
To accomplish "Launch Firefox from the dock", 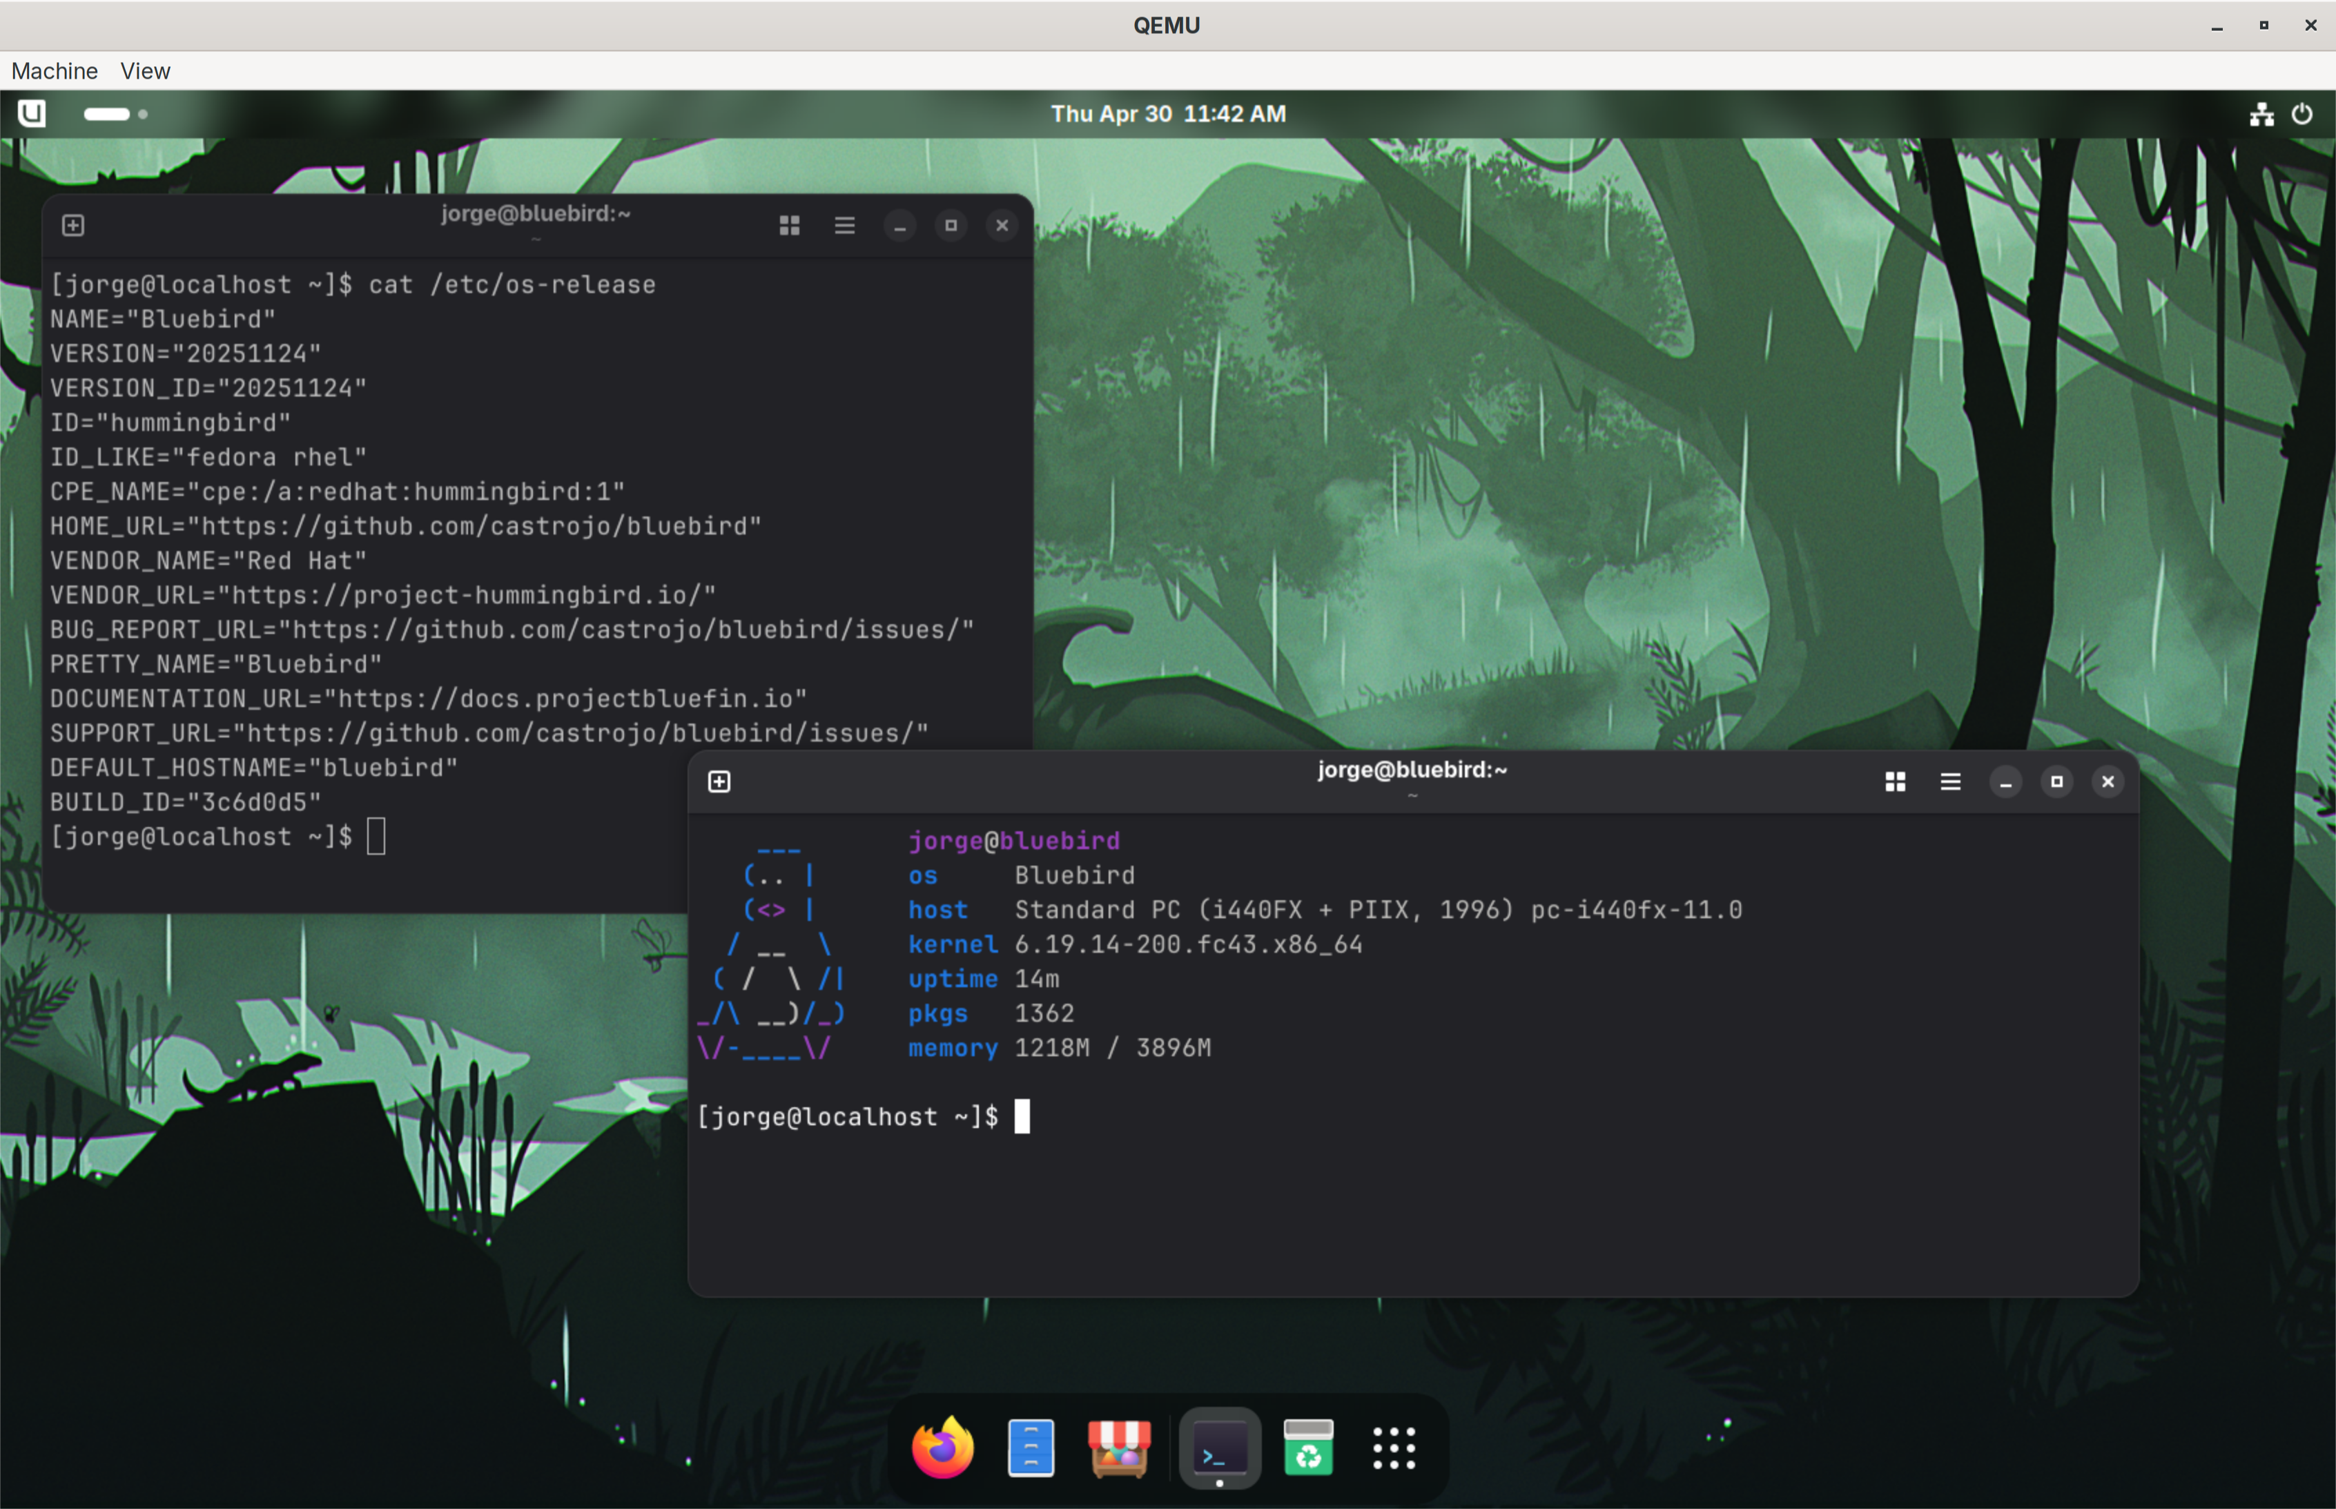I will 943,1448.
